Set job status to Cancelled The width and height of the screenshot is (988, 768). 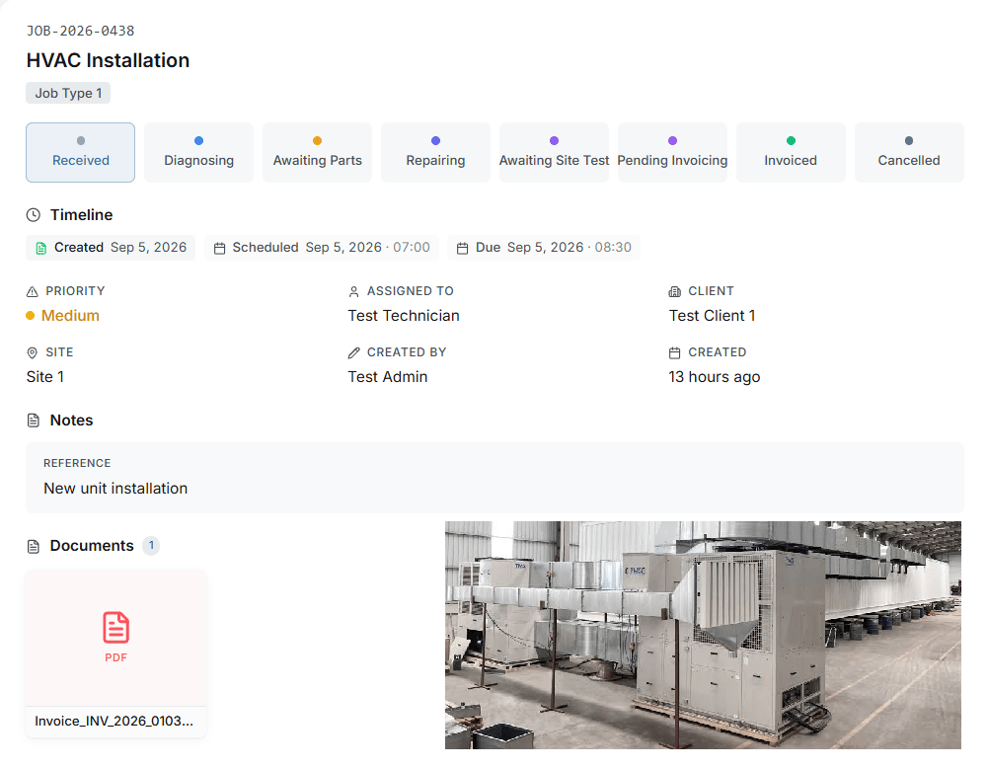click(909, 152)
